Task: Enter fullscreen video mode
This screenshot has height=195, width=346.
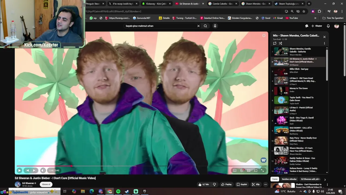Action: [x=262, y=170]
